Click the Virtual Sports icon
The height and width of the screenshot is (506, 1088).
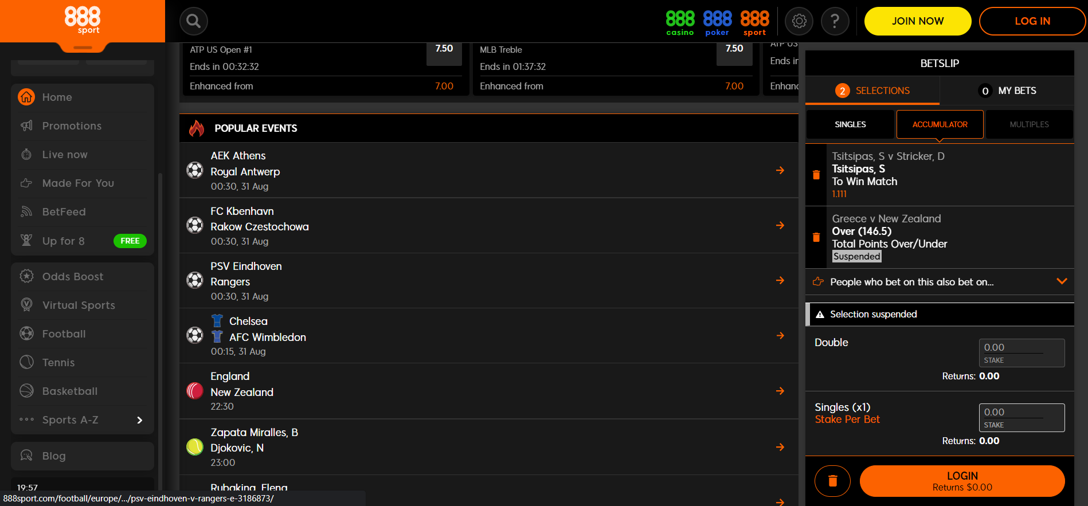26,304
